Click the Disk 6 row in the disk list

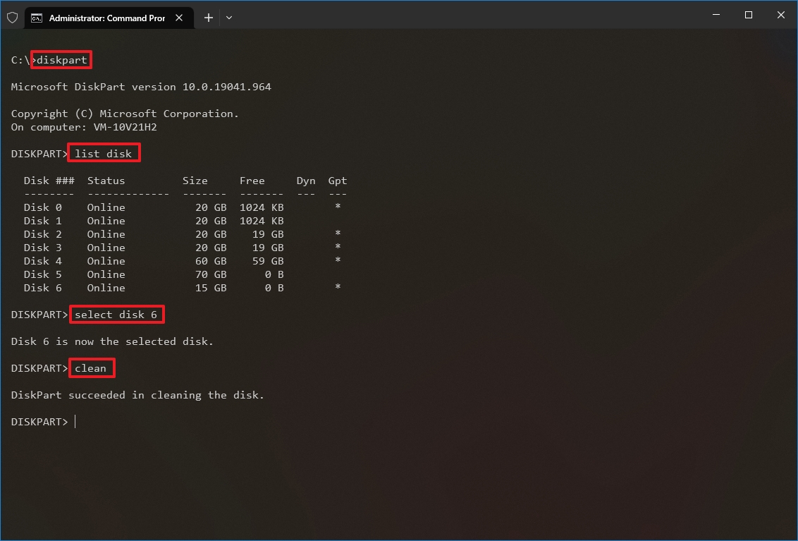(141, 288)
